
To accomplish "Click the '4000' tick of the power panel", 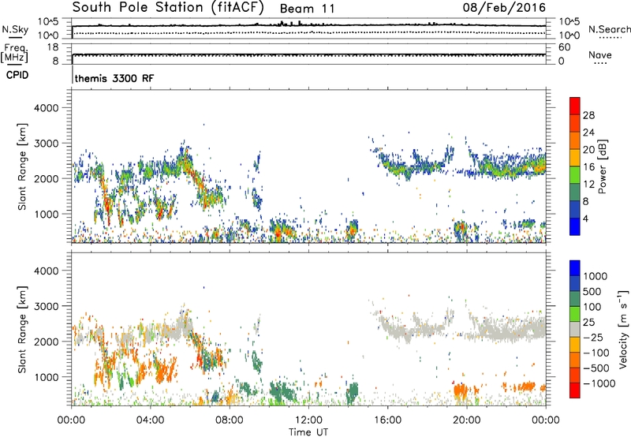I will coord(46,108).
